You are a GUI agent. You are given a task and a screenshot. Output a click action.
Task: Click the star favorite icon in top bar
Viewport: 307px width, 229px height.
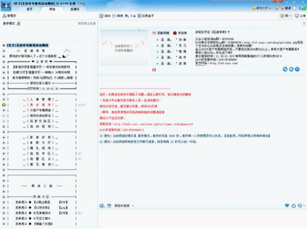click(x=294, y=8)
